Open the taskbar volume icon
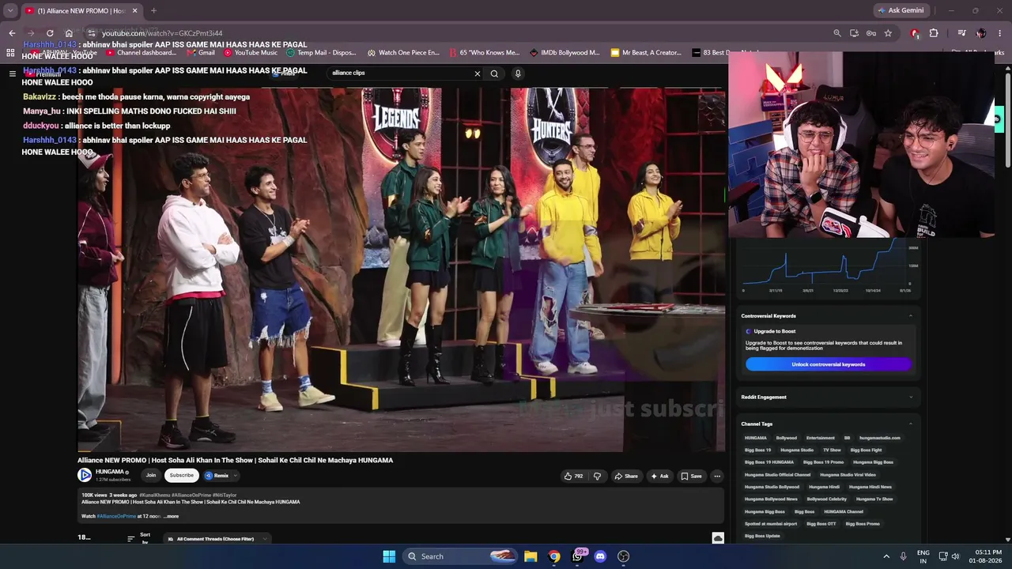Viewport: 1012px width, 569px height. tap(955, 556)
